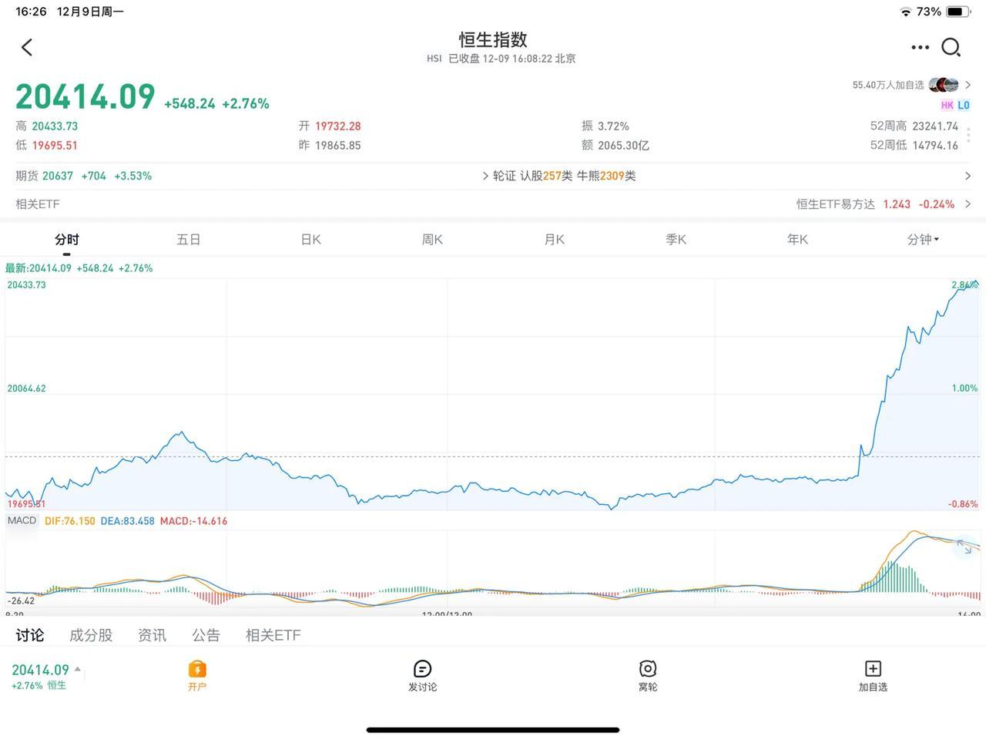The width and height of the screenshot is (986, 740).
Task: Select the 分时 chart tab
Action: [x=67, y=240]
